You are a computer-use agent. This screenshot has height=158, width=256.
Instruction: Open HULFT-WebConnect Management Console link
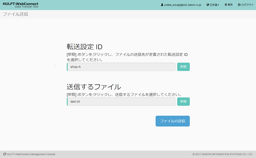(x=31, y=154)
